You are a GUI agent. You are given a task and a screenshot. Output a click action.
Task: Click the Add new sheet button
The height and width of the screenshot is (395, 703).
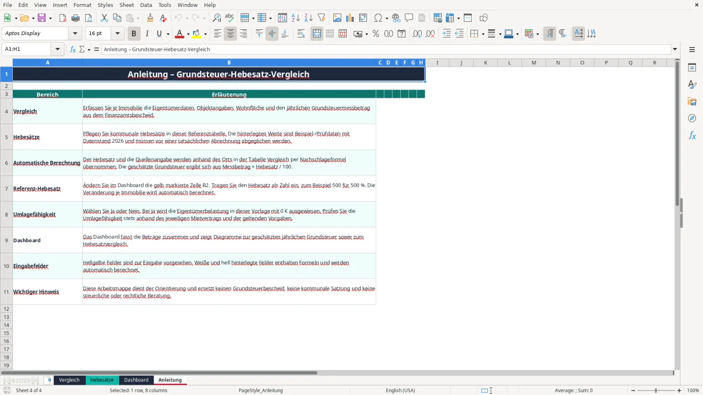pos(49,380)
